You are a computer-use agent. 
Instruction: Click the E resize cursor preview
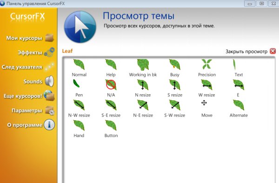[239, 85]
